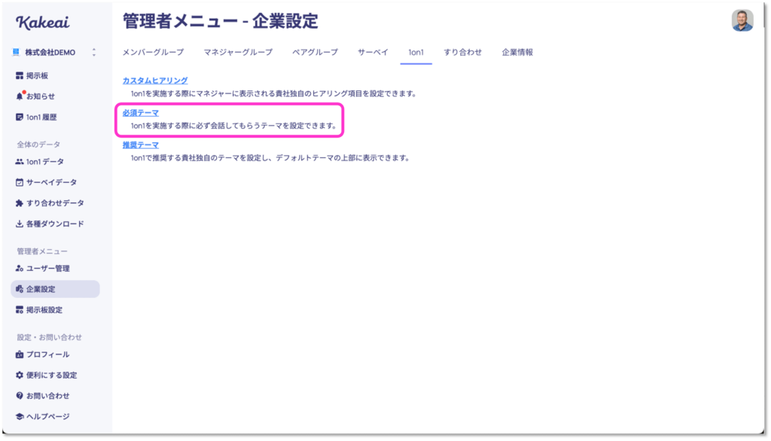
Task: Click the 必須テーマ description text
Action: click(x=233, y=126)
